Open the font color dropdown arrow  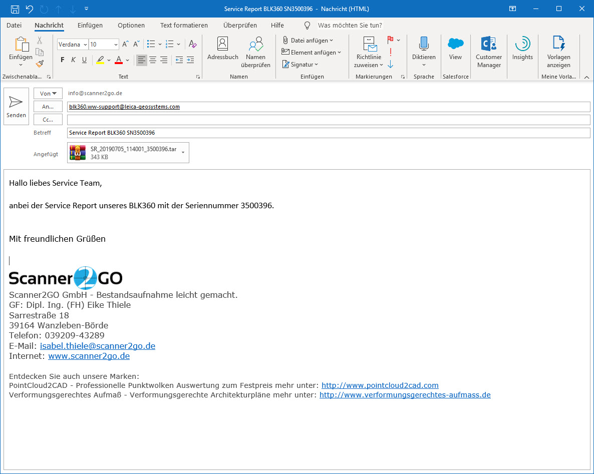(x=128, y=60)
